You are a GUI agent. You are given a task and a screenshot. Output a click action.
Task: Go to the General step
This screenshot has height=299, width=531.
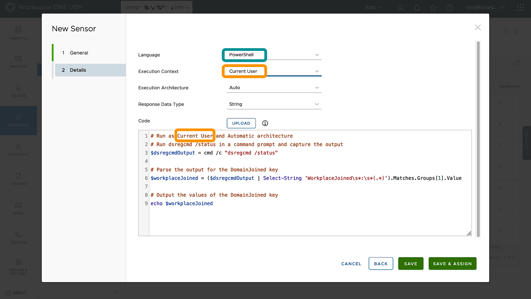coord(79,53)
